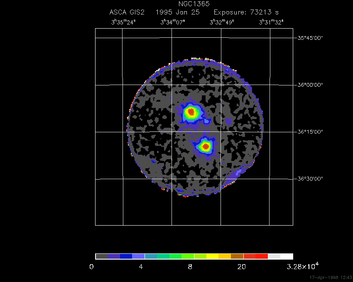This screenshot has height=282, width=353.
Task: Click the Exposure: 73213 s label
Action: [246, 12]
